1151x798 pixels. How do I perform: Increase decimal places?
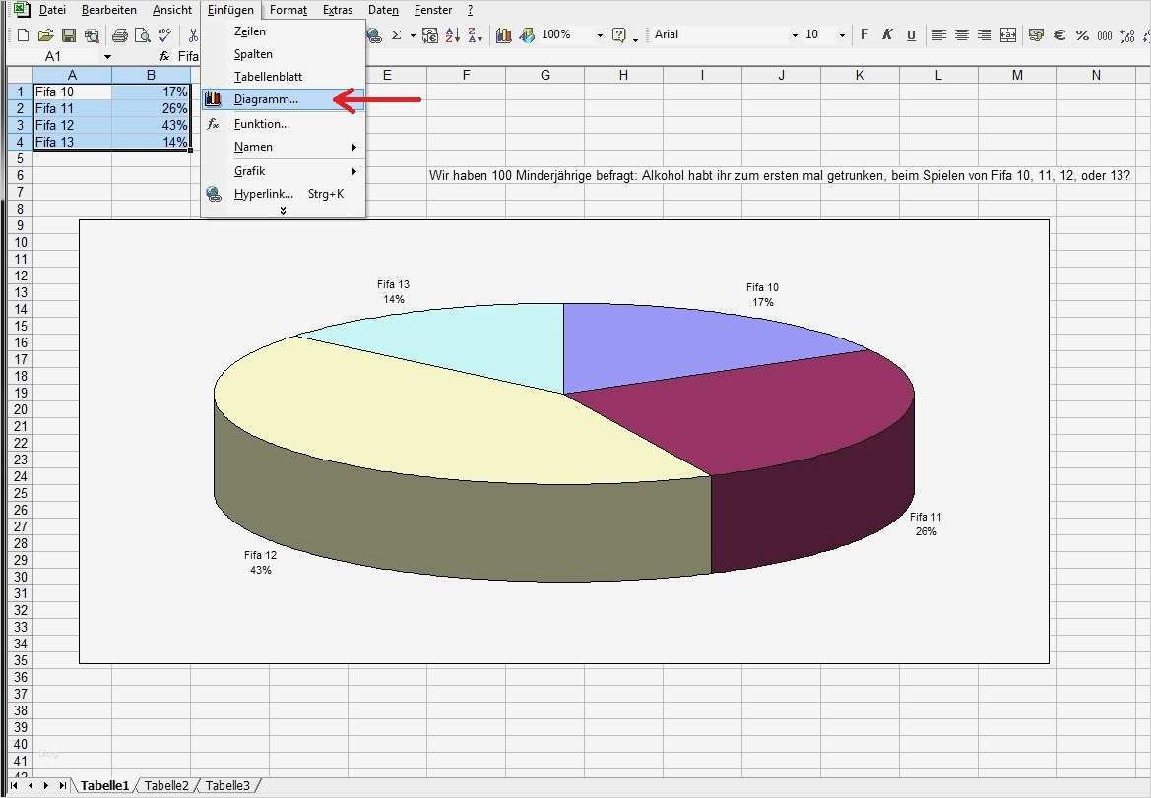pyautogui.click(x=1127, y=35)
